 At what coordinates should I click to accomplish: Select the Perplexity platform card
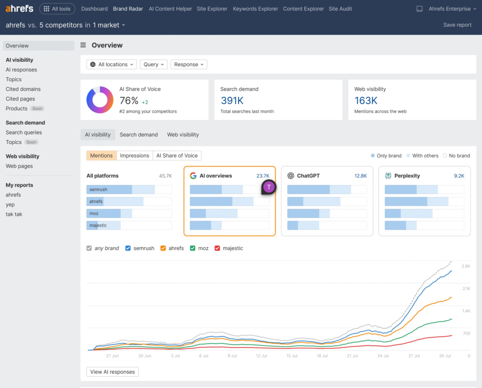point(425,201)
